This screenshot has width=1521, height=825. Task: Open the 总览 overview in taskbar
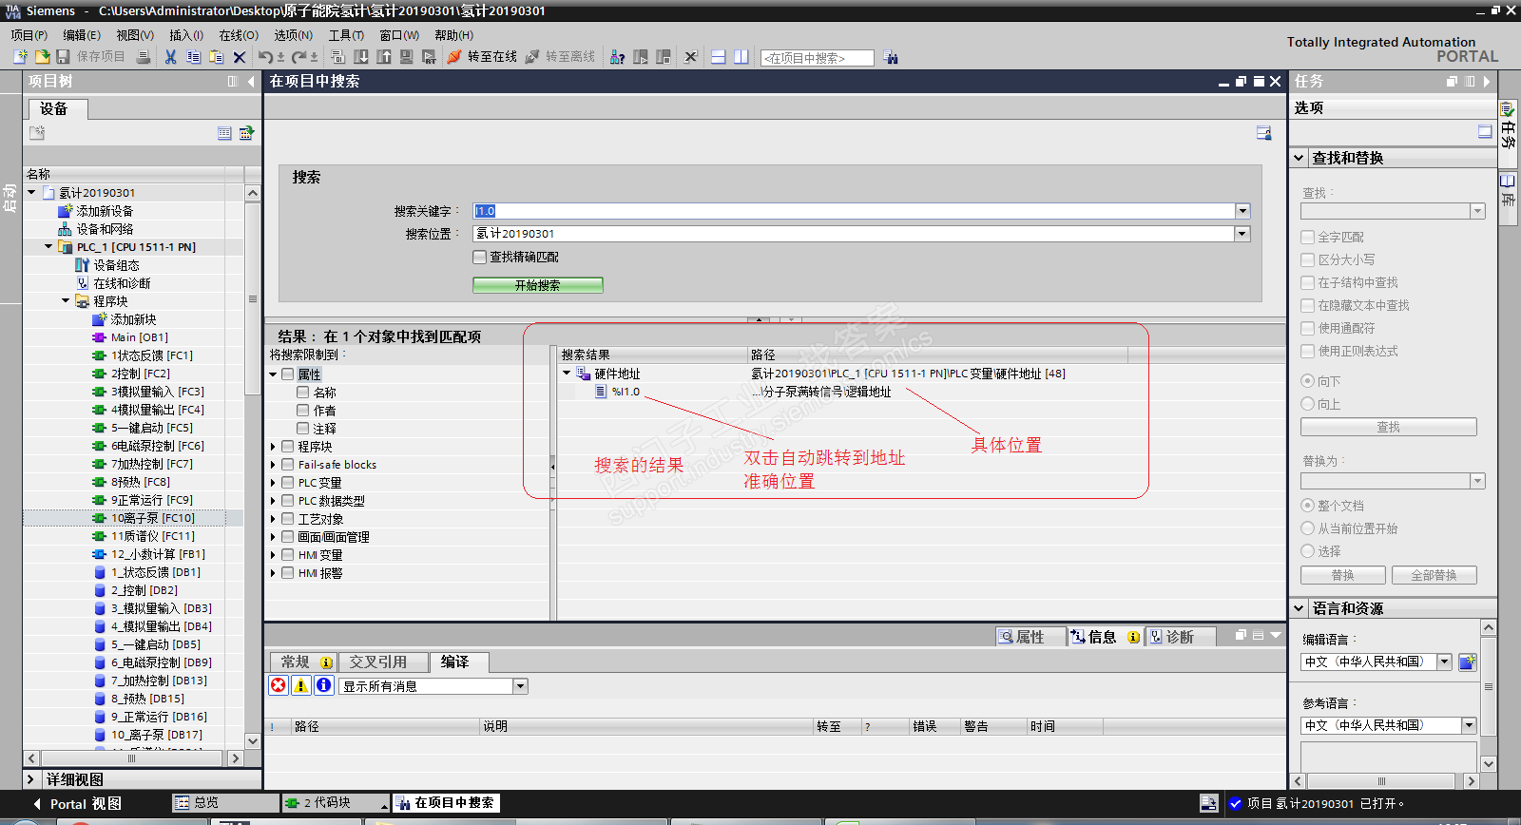(x=225, y=803)
